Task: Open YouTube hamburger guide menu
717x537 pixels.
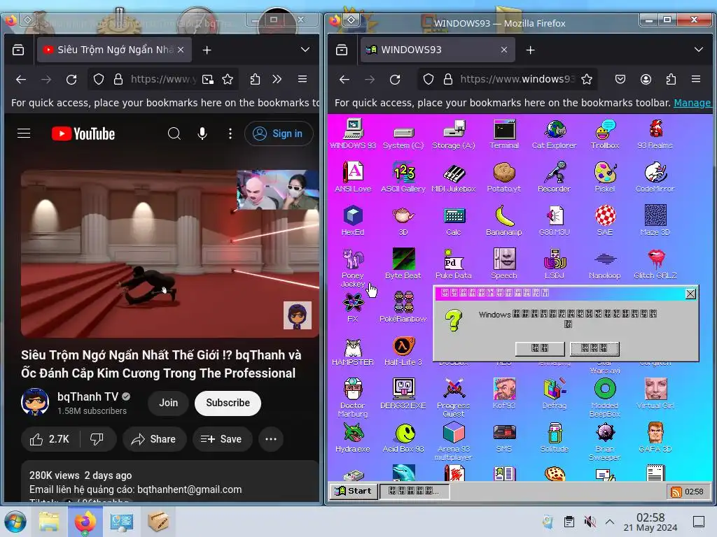Action: [x=24, y=134]
